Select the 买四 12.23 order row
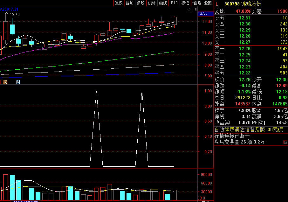The width and height of the screenshot is (288, 202). (251, 67)
